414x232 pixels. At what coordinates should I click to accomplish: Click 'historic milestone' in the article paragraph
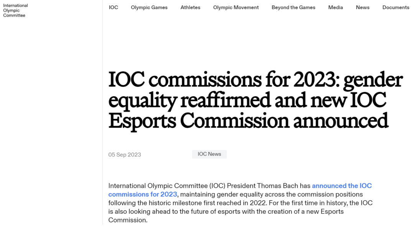[x=181, y=203]
